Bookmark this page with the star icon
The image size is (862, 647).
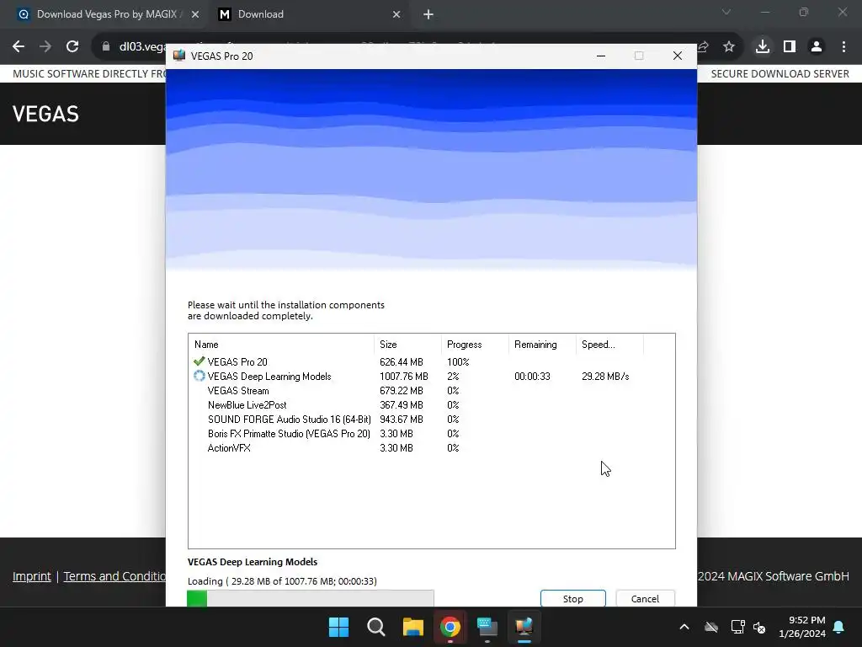coord(729,47)
